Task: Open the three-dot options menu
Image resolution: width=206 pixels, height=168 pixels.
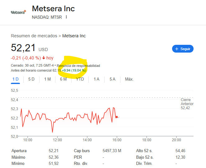Action: tap(66, 17)
